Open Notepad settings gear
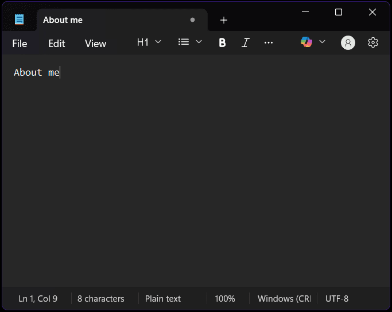The width and height of the screenshot is (392, 312). (x=372, y=42)
